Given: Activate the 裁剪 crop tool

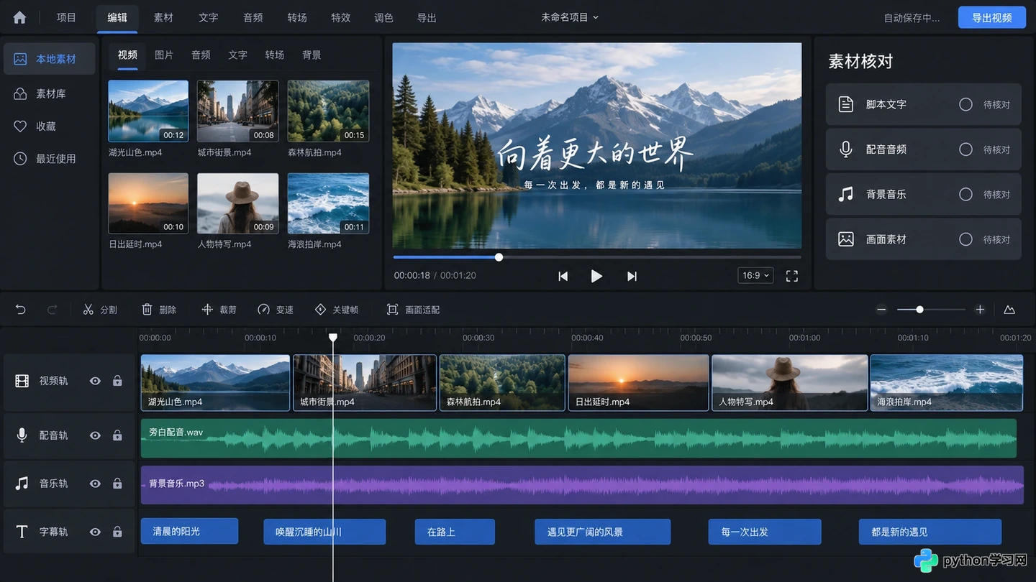Looking at the screenshot, I should (219, 310).
